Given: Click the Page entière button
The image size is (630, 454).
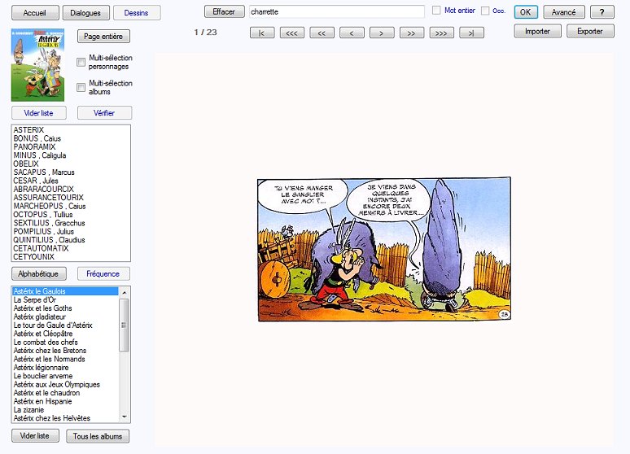Looking at the screenshot, I should (103, 36).
